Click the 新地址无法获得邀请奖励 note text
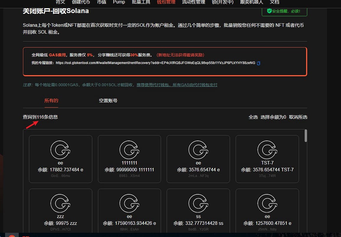 (x=180, y=55)
